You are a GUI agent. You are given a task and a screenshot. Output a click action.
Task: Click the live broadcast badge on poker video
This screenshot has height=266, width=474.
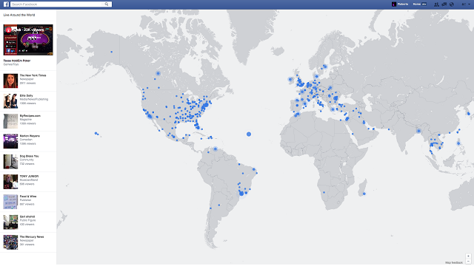pyautogui.click(x=8, y=30)
